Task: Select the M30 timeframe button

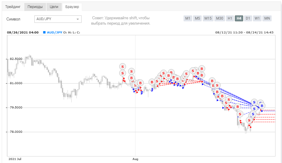Action: click(x=220, y=18)
